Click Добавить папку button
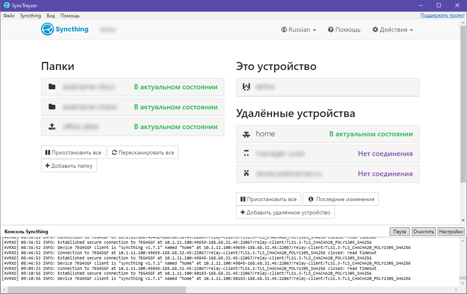Screen dimensions: 467x294 click(69, 166)
